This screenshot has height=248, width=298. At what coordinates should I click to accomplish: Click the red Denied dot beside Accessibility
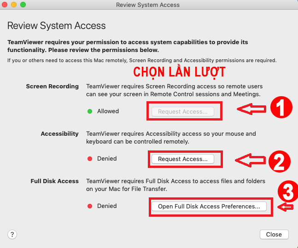90,159
